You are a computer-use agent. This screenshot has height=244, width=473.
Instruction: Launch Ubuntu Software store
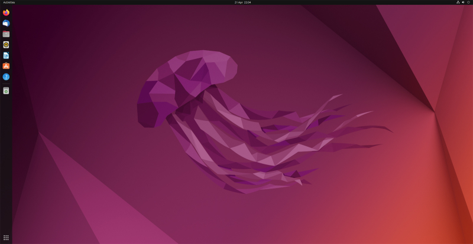(x=6, y=66)
